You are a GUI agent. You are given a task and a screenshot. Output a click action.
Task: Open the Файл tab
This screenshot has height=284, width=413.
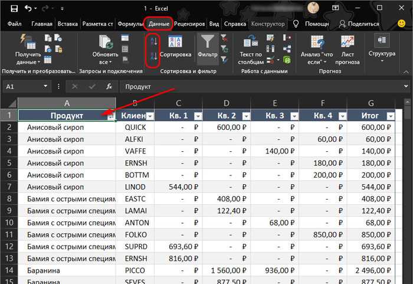point(14,24)
